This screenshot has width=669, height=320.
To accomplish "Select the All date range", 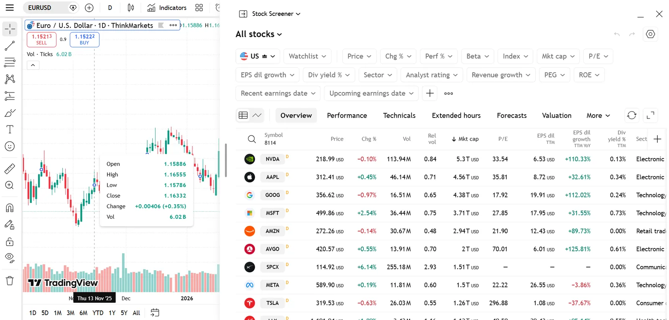I will pyautogui.click(x=136, y=312).
